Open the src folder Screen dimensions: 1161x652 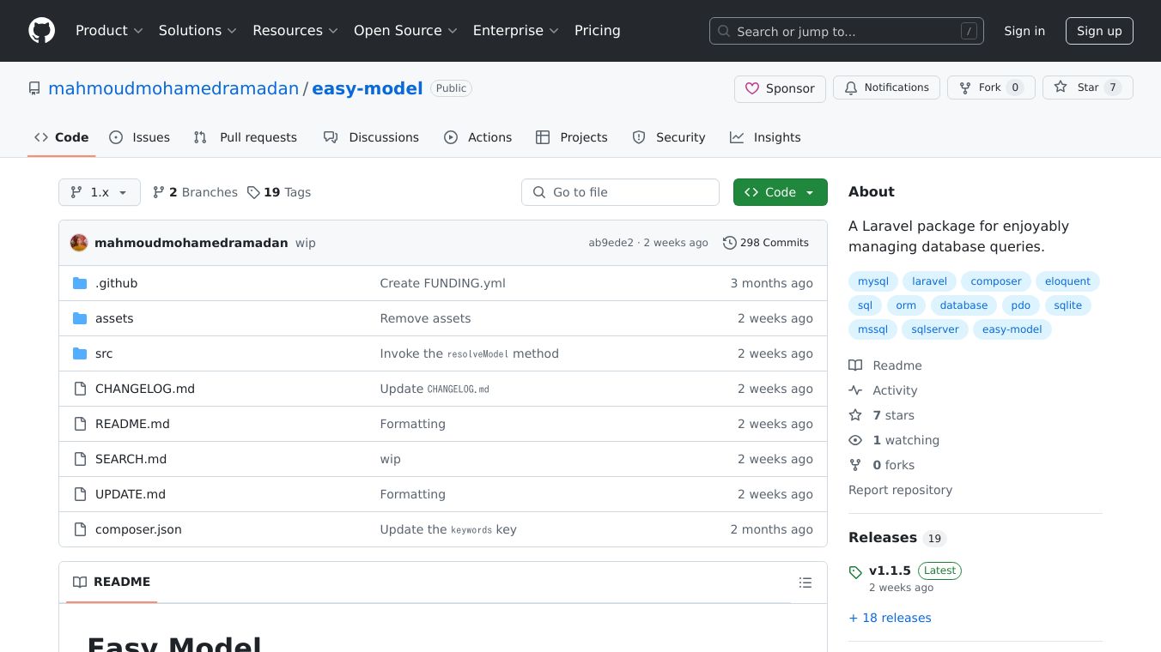tap(104, 353)
